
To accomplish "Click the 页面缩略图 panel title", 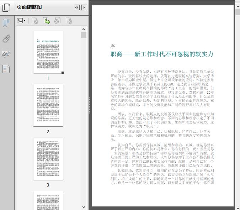I will [29, 7].
